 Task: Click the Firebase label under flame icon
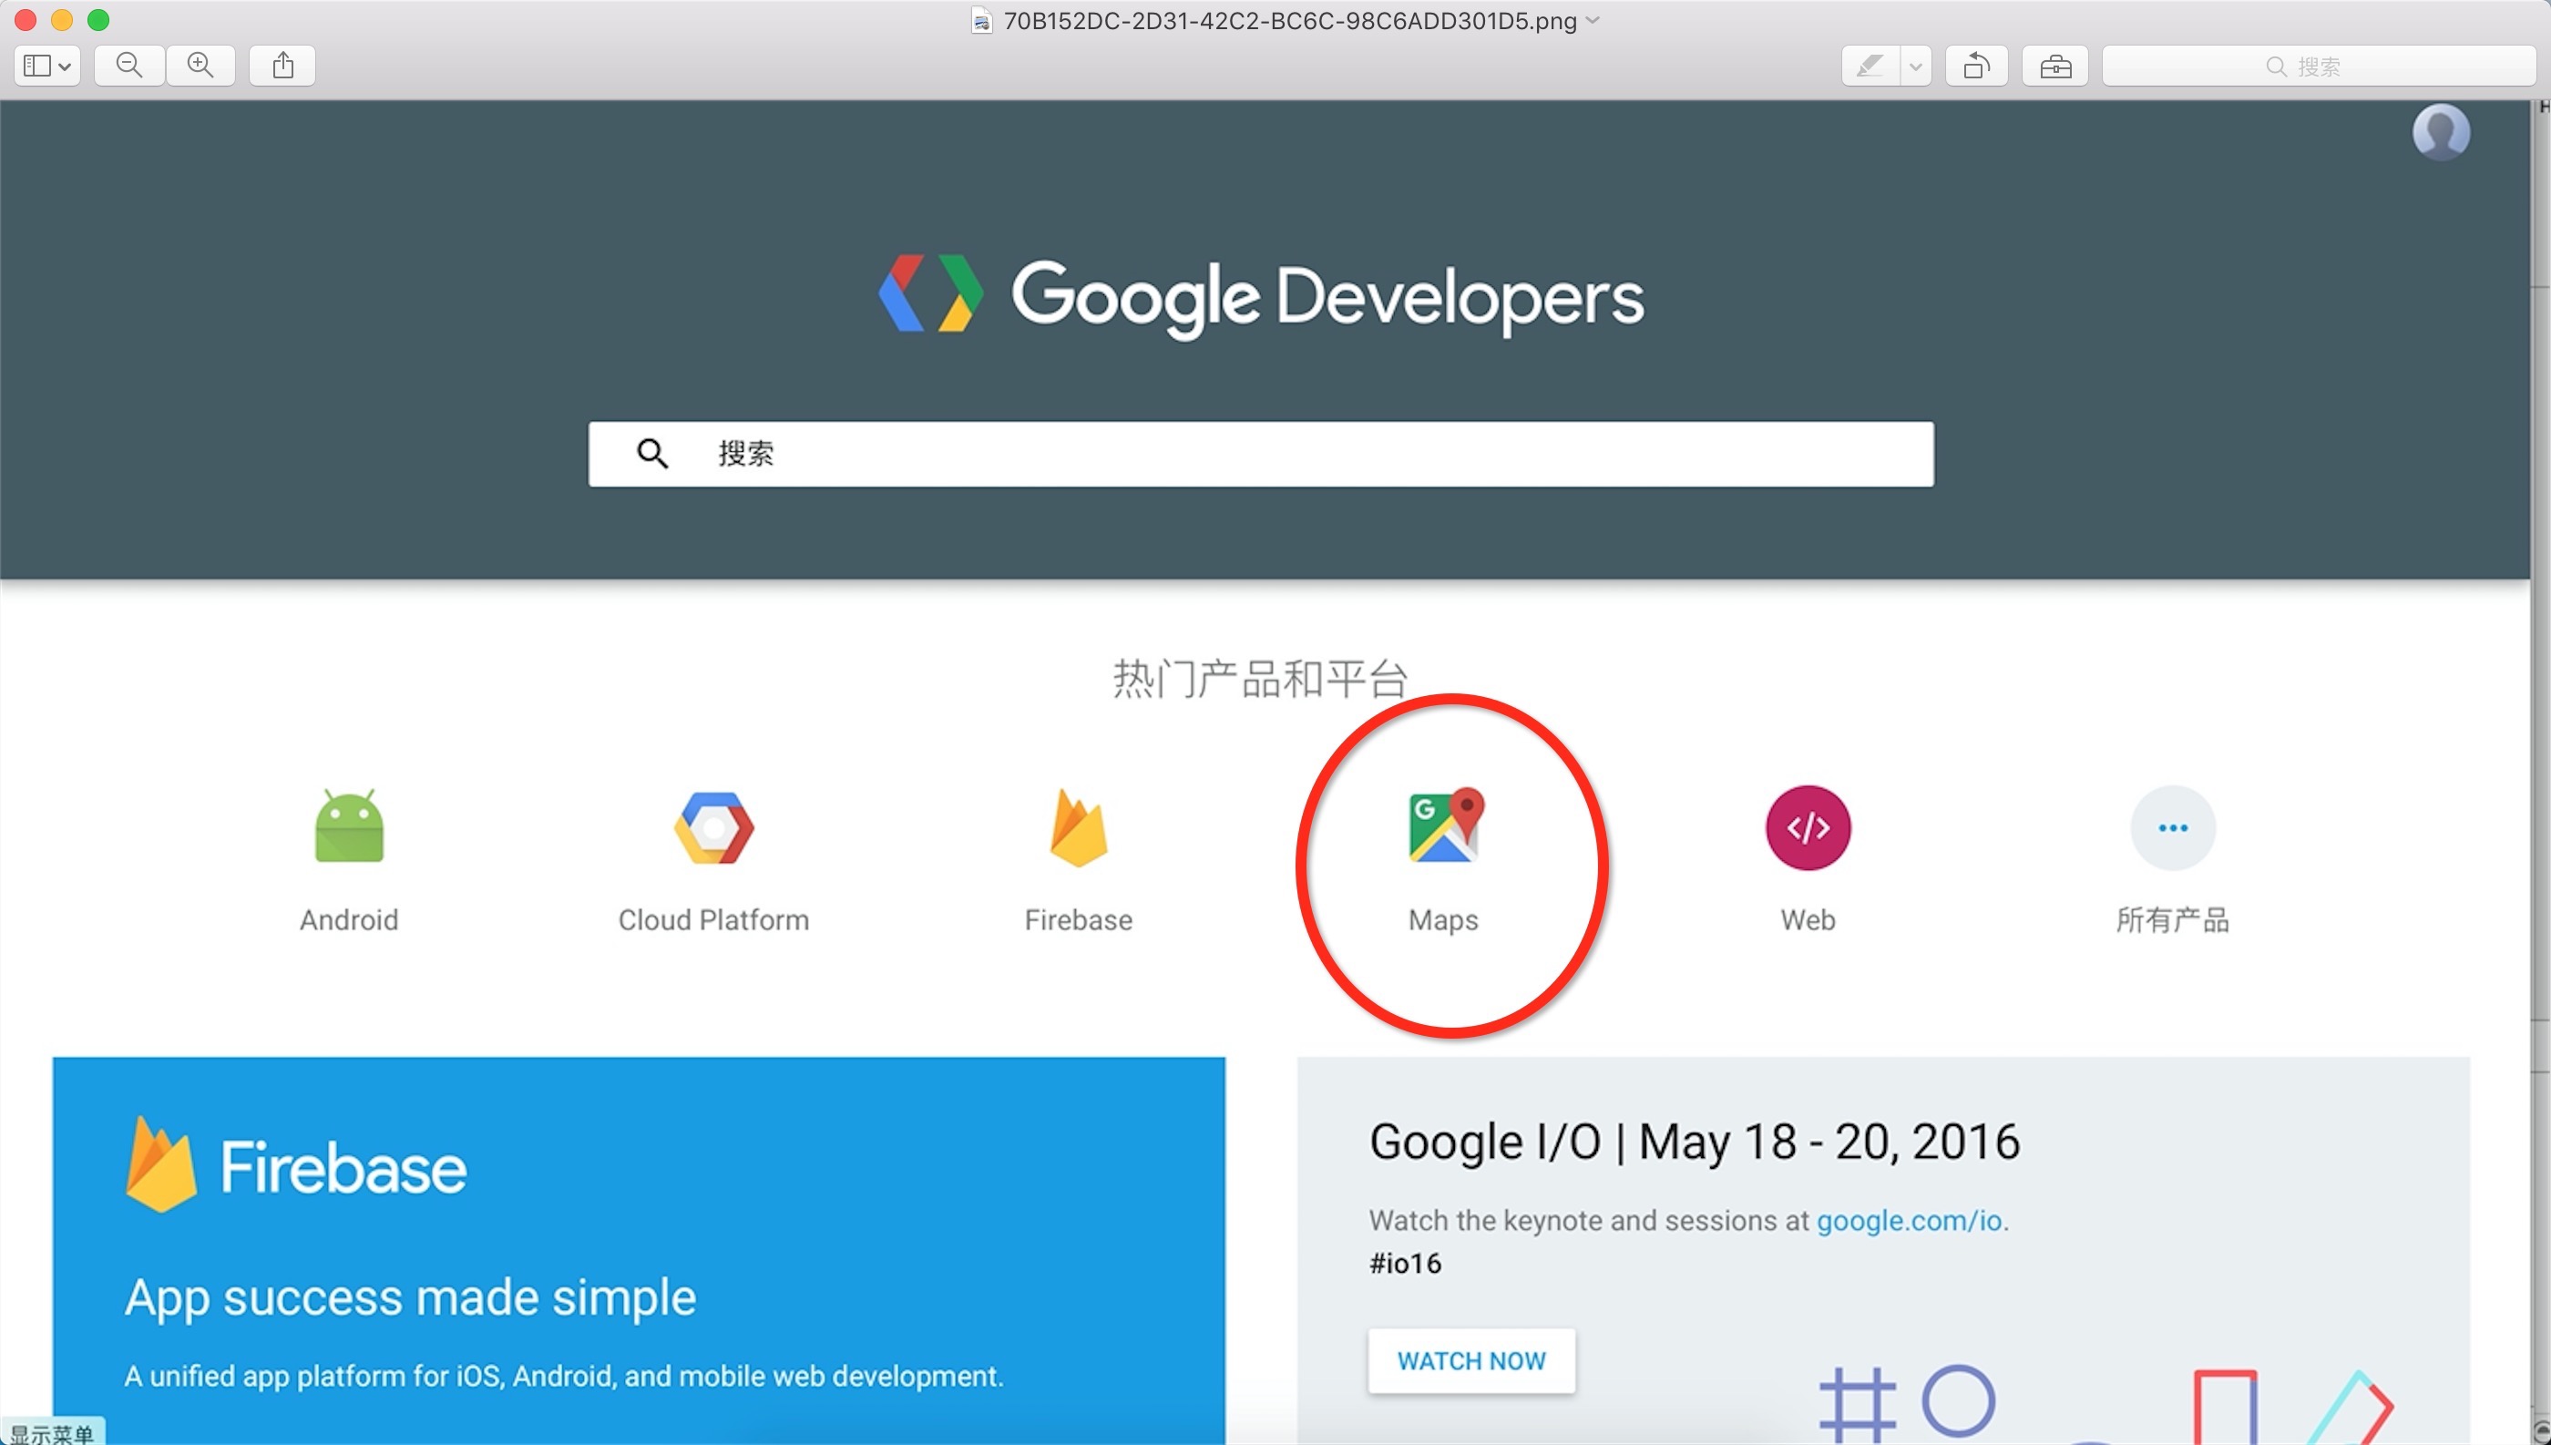pos(1079,920)
